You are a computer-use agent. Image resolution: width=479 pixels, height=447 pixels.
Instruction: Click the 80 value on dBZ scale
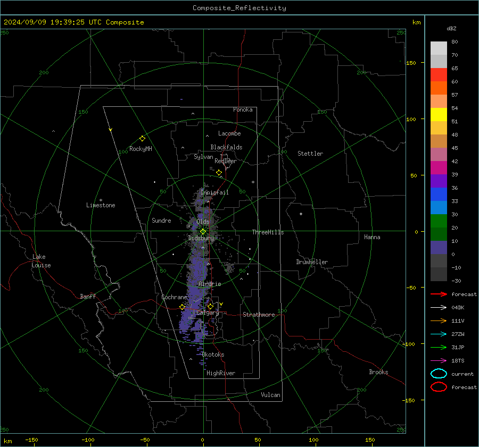click(455, 42)
